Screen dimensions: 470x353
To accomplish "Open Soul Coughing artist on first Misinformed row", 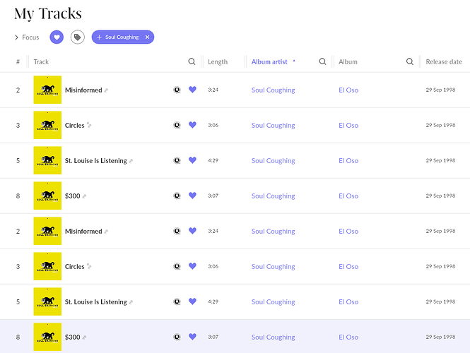I will [x=273, y=90].
